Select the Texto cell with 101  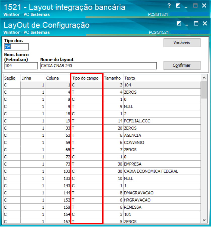pos(162,215)
